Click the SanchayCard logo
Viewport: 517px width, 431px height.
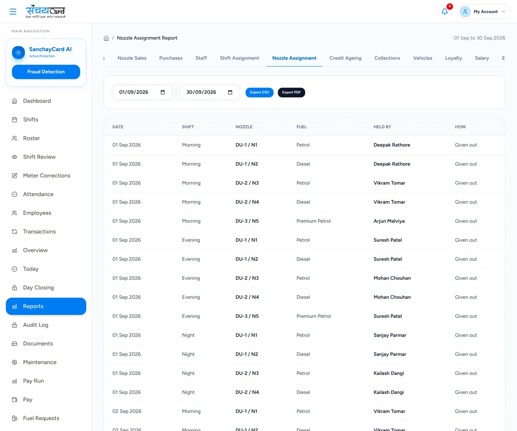46,12
